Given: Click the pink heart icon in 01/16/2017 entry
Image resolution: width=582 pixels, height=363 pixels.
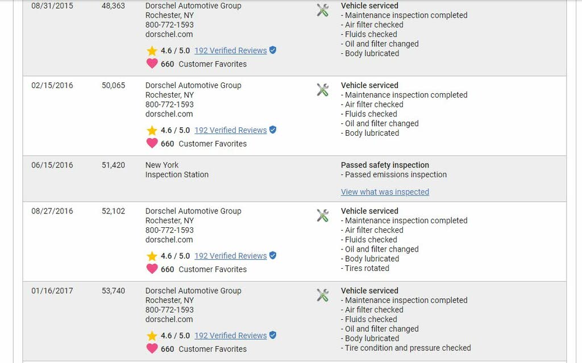Looking at the screenshot, I should point(152,348).
